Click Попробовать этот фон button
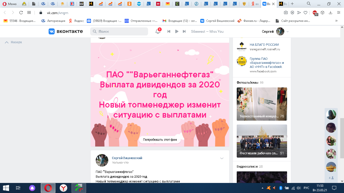The width and height of the screenshot is (344, 193). (x=160, y=140)
